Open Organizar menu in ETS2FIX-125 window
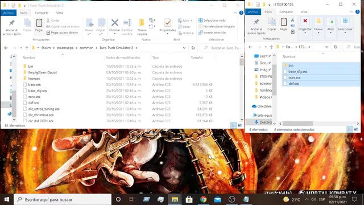The image size is (364, 205). click(x=305, y=26)
